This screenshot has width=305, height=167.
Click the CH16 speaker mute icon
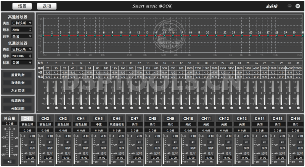point(300,141)
